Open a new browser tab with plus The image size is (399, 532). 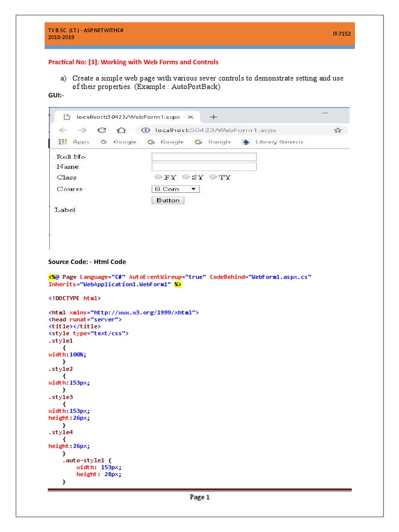214,117
